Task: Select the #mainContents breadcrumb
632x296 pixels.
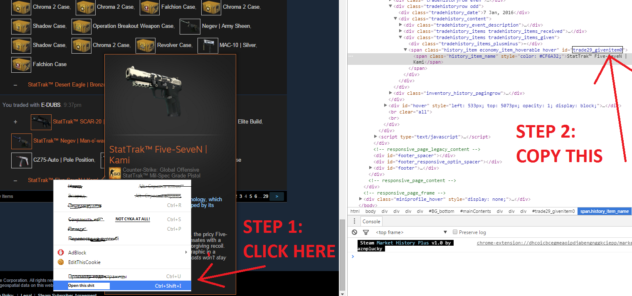Action: 475,211
